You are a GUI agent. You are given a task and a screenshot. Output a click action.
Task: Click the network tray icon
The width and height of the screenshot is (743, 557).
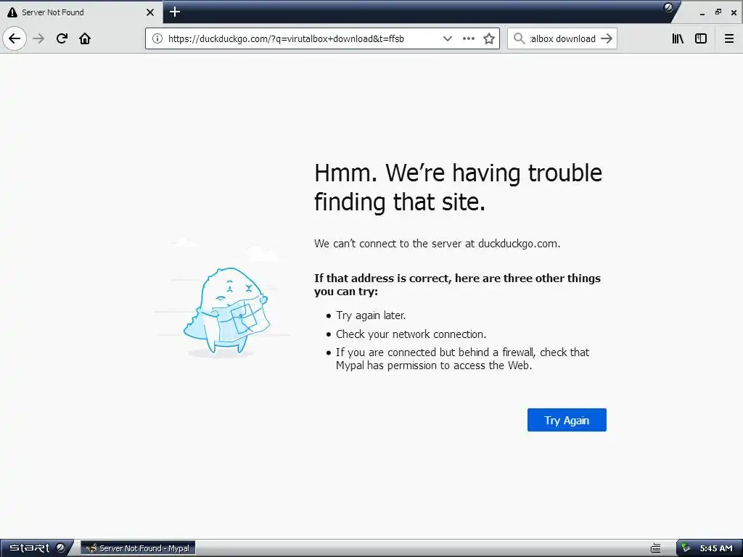click(685, 548)
